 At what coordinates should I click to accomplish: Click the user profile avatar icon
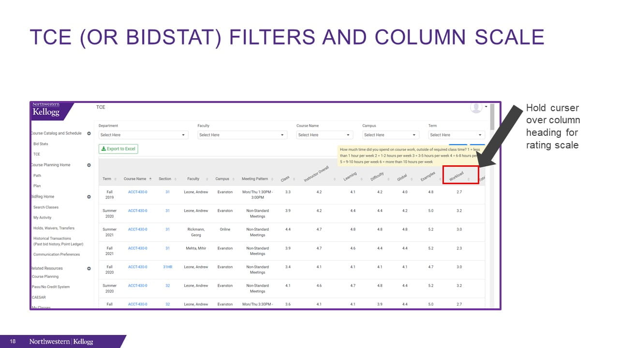pyautogui.click(x=476, y=108)
